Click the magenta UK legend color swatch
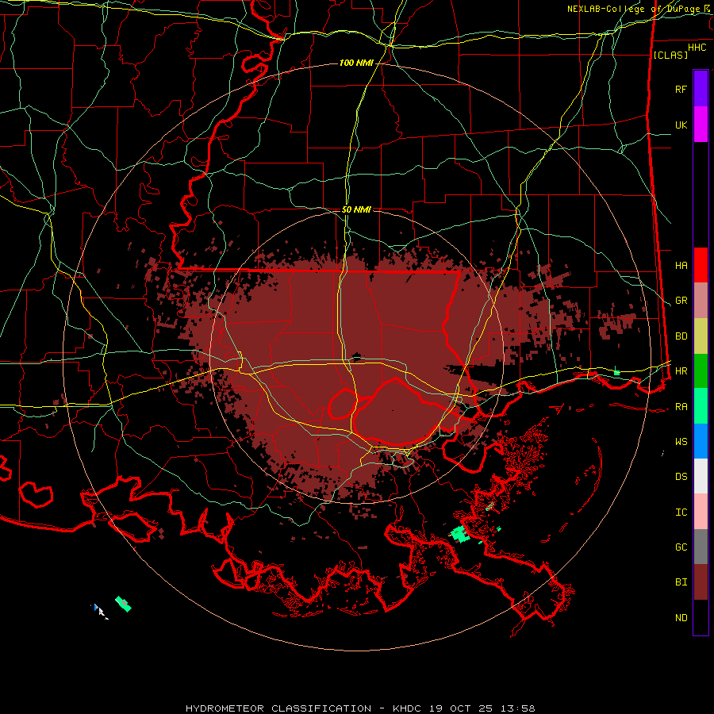 [701, 125]
